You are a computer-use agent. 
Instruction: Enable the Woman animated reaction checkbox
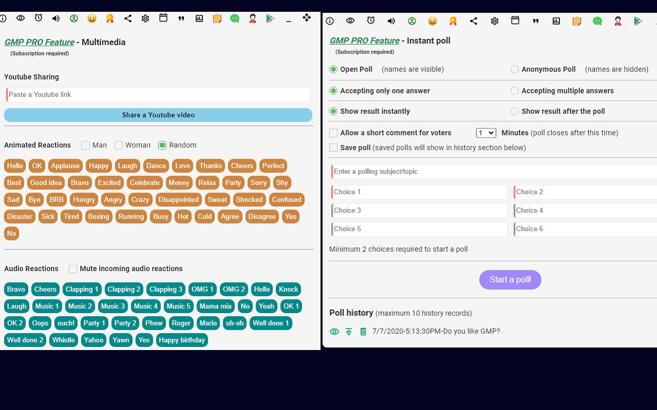[119, 145]
